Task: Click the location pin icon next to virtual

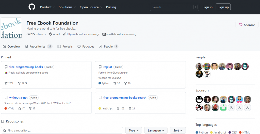Action: click(51, 34)
